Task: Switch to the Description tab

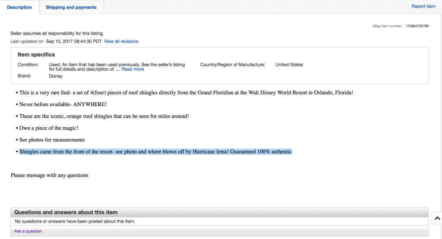Action: (x=19, y=7)
